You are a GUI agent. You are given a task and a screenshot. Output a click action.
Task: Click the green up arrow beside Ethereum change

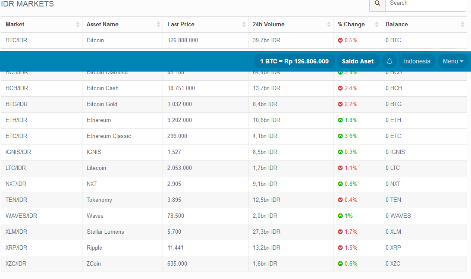click(340, 120)
